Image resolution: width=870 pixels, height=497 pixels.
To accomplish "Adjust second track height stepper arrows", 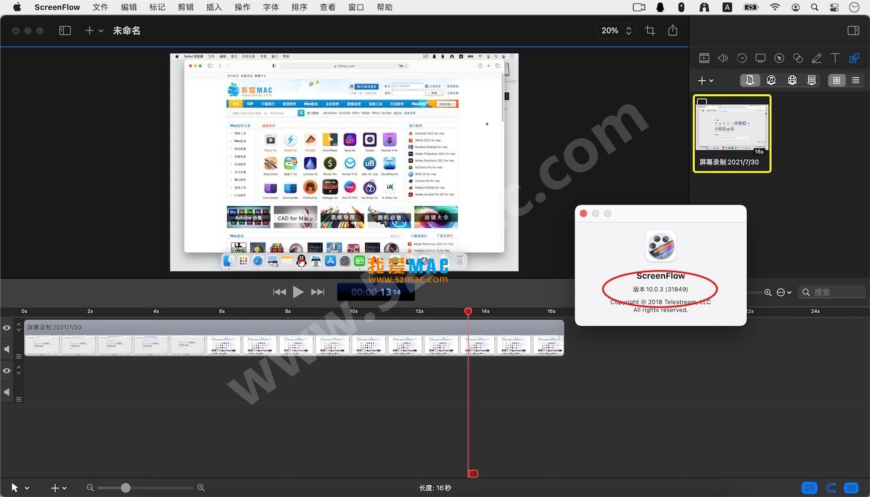I will point(19,370).
